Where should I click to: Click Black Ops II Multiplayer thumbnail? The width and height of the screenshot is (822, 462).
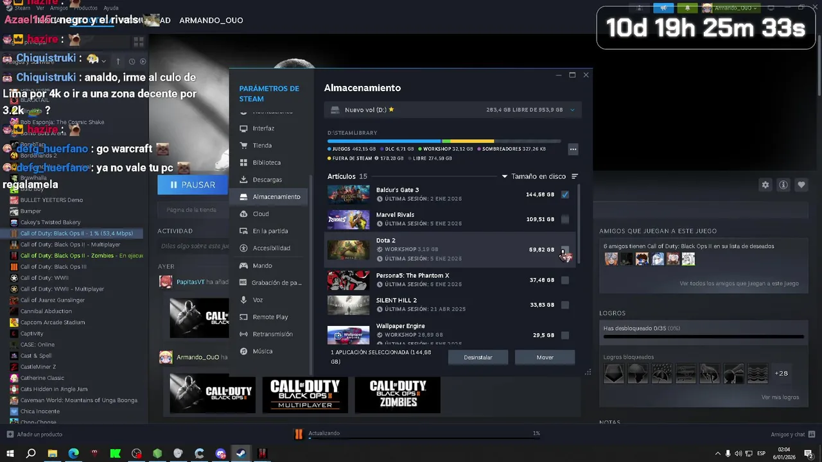(x=305, y=395)
